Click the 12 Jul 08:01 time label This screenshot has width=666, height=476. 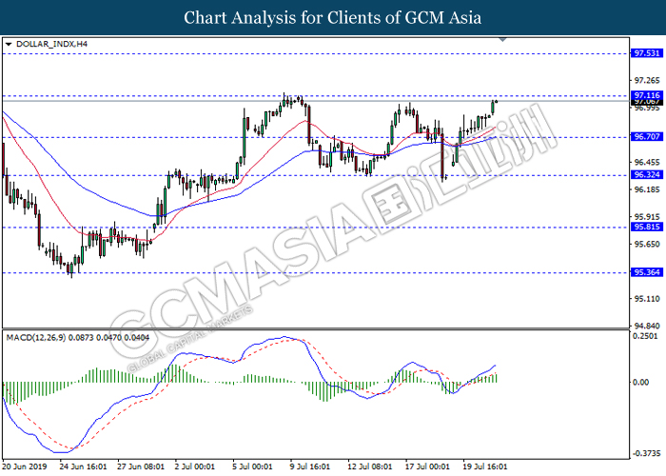point(370,466)
